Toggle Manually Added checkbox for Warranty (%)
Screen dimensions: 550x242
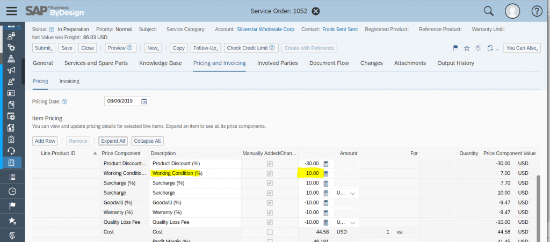pos(270,212)
